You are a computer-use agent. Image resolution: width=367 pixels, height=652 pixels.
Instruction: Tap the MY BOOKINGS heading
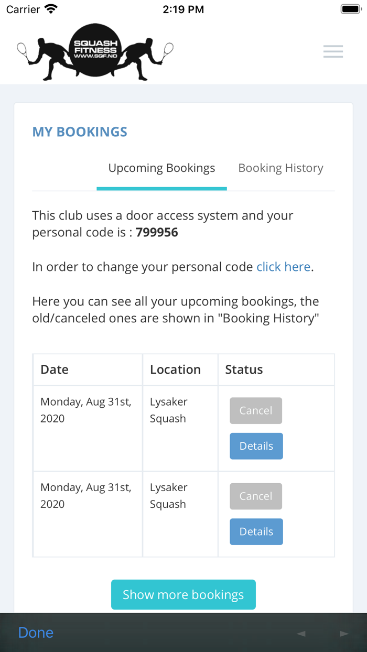[x=80, y=132]
